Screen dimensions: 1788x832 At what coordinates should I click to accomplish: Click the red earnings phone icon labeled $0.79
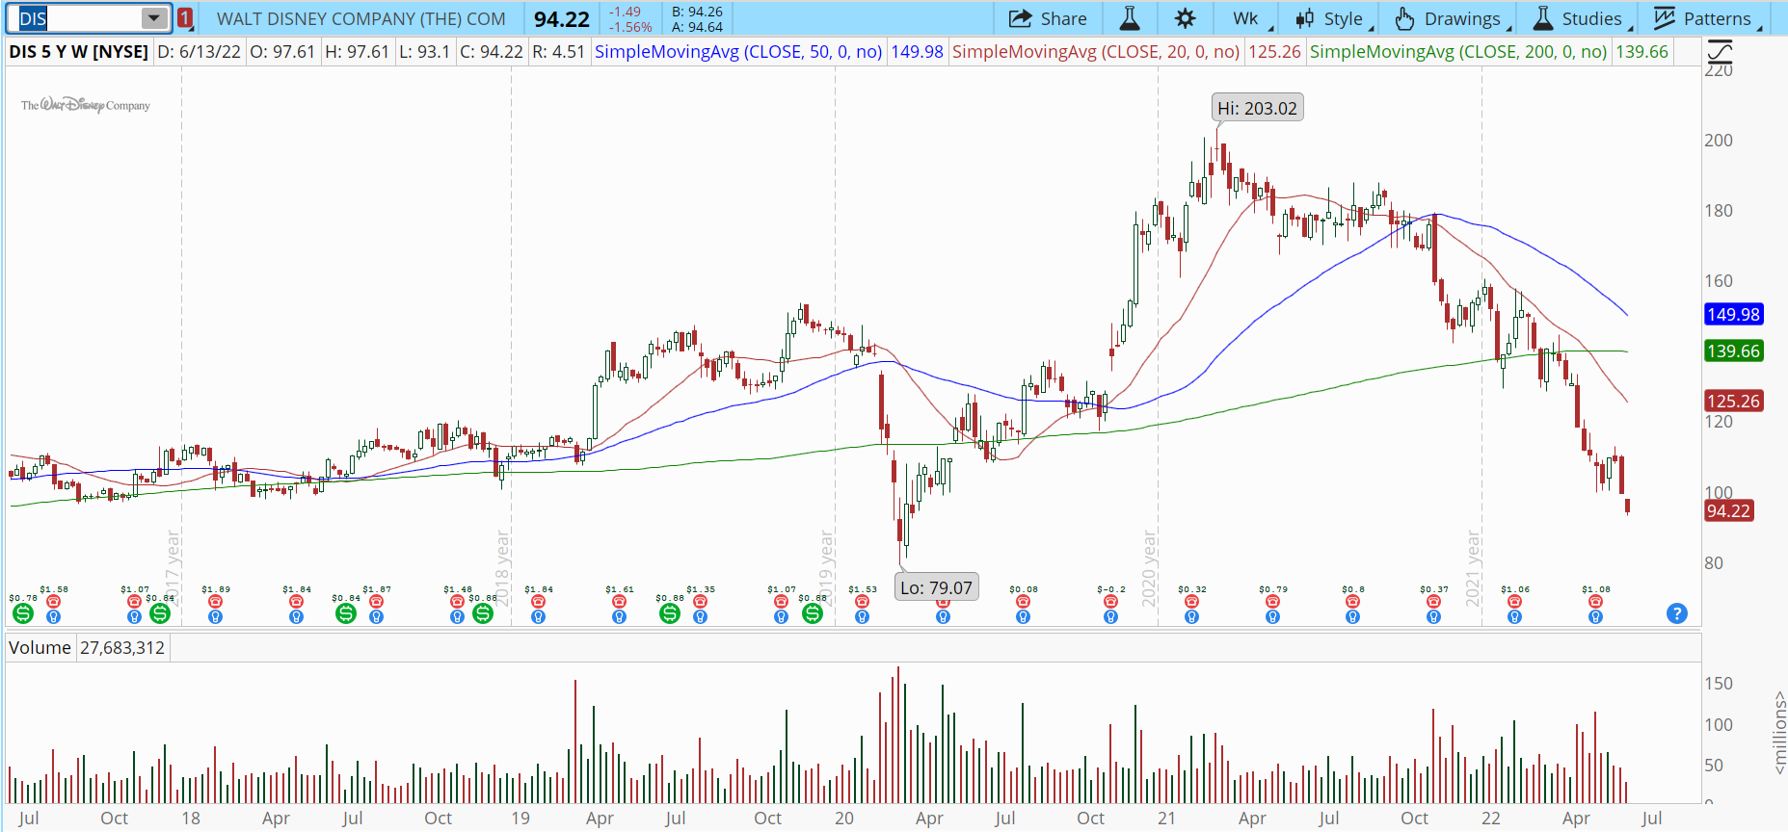(1273, 602)
